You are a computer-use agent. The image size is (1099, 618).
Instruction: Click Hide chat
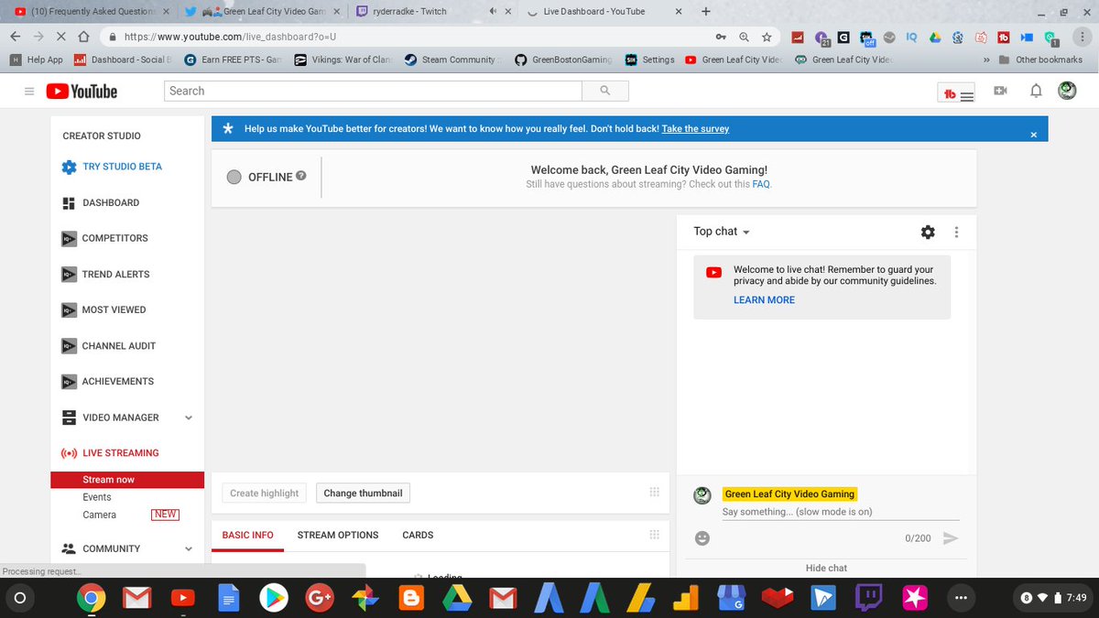point(826,569)
